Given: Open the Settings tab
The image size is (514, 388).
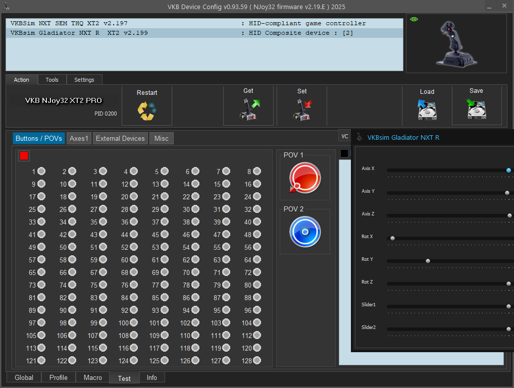Looking at the screenshot, I should 84,80.
